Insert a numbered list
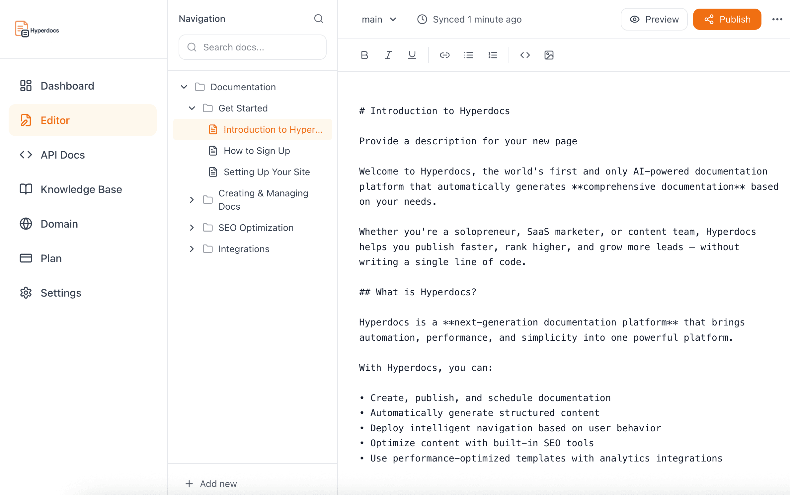Screen dimensions: 790x495 click(x=493, y=55)
